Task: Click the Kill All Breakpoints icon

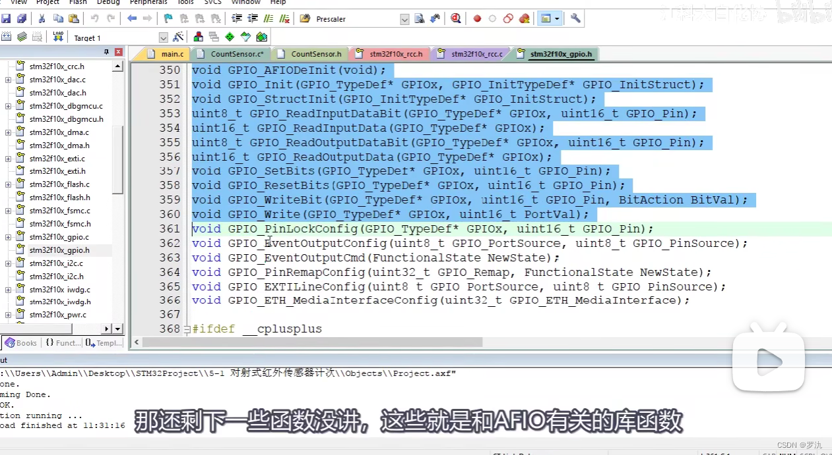Action: tap(524, 18)
